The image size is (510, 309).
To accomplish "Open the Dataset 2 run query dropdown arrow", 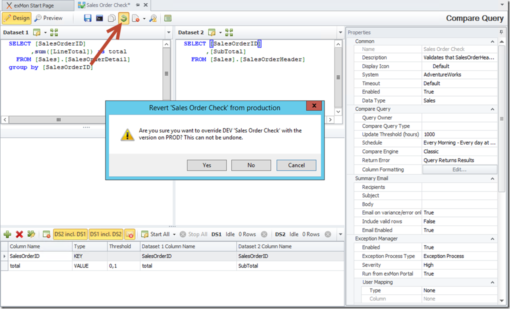I will (x=220, y=32).
